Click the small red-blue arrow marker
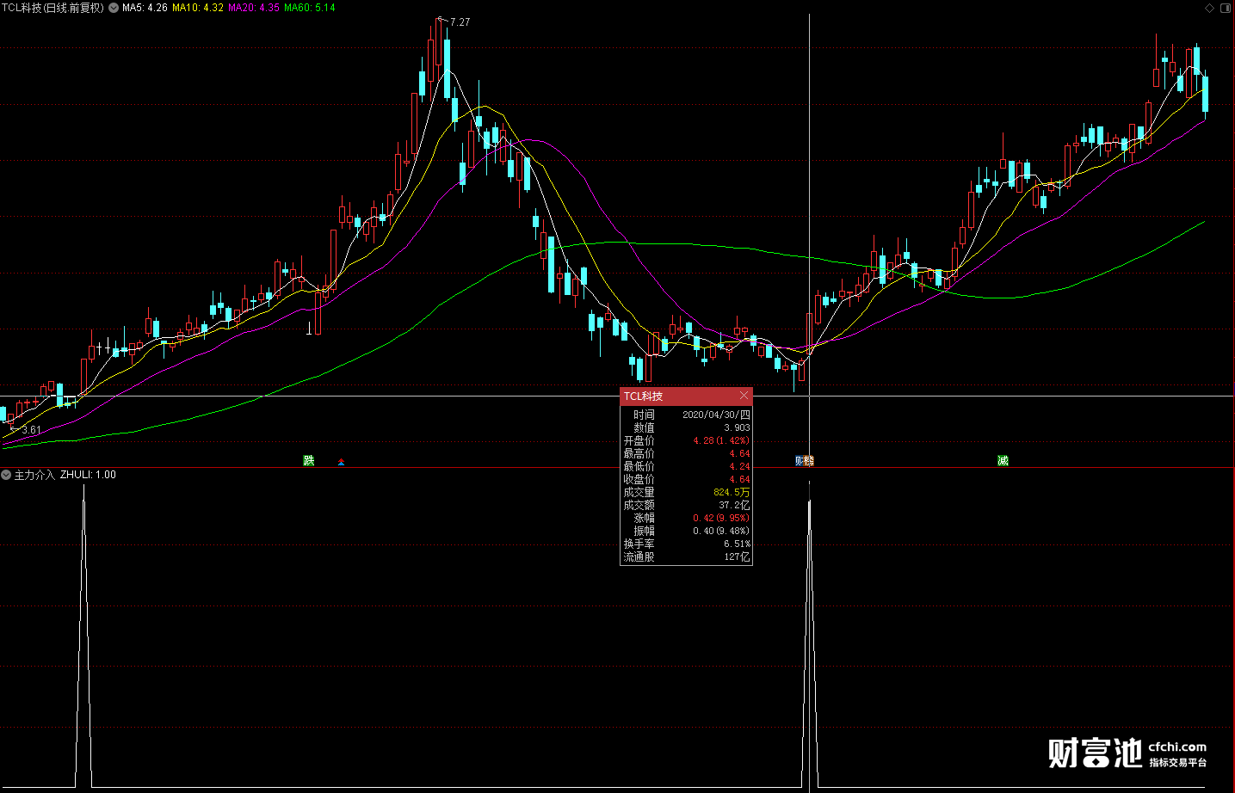This screenshot has width=1235, height=793. 342,463
